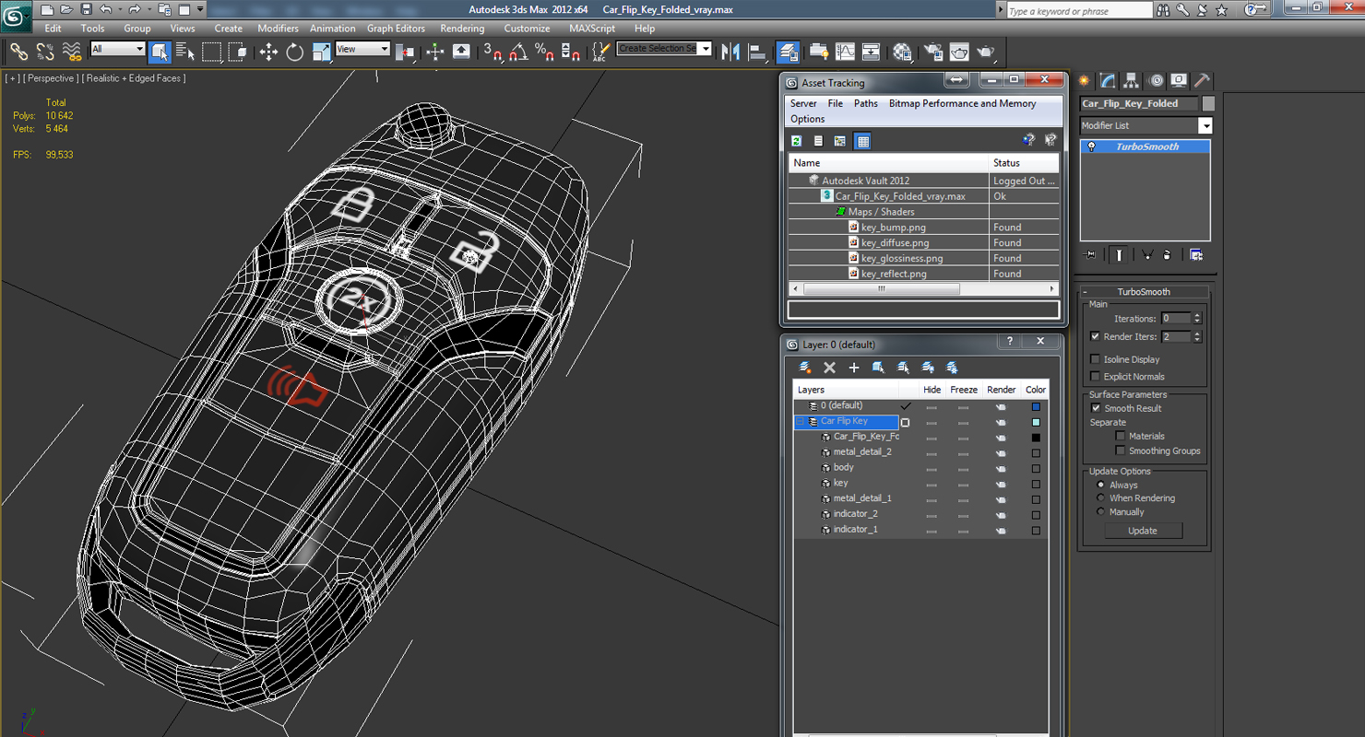The width and height of the screenshot is (1365, 737).
Task: Open the quick access toolbar dropdown arrow
Action: tap(200, 10)
